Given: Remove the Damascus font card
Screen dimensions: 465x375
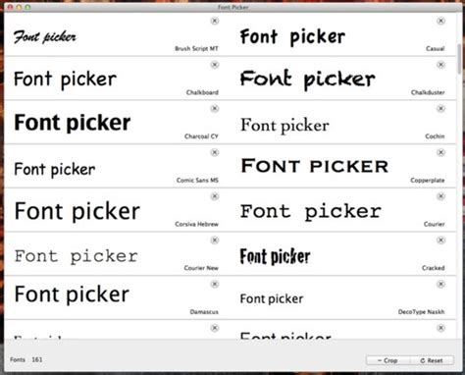Looking at the screenshot, I should 215,284.
